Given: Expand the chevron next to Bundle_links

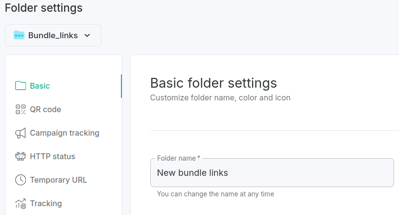Looking at the screenshot, I should tap(88, 35).
